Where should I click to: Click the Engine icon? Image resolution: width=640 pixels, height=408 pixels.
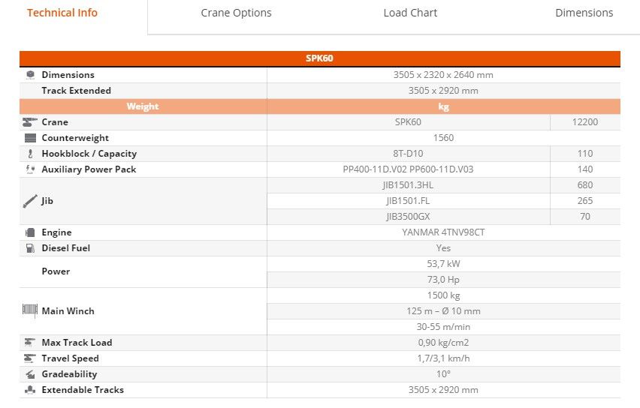pos(30,232)
